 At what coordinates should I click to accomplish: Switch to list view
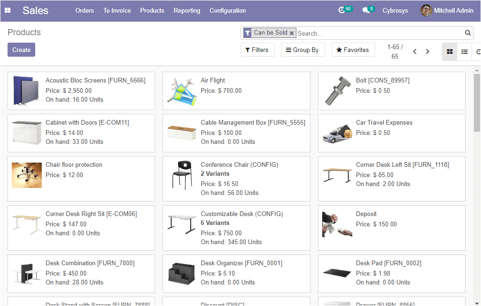465,52
